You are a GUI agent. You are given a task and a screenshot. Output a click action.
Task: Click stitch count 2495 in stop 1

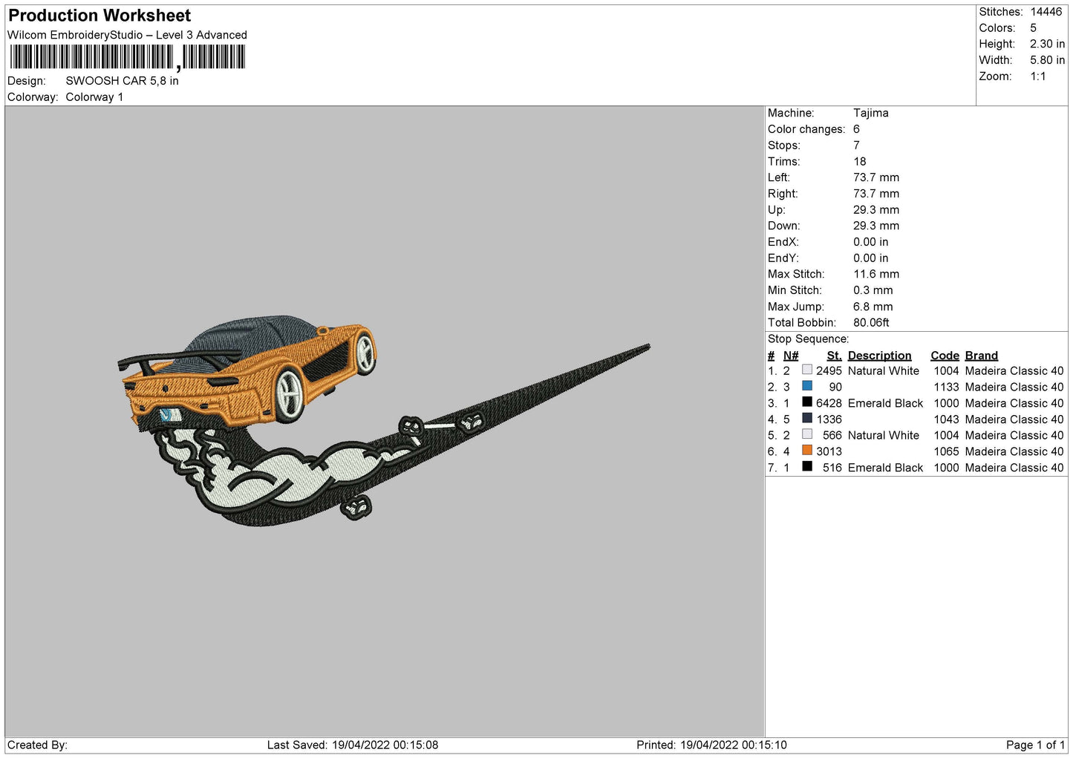coord(829,371)
